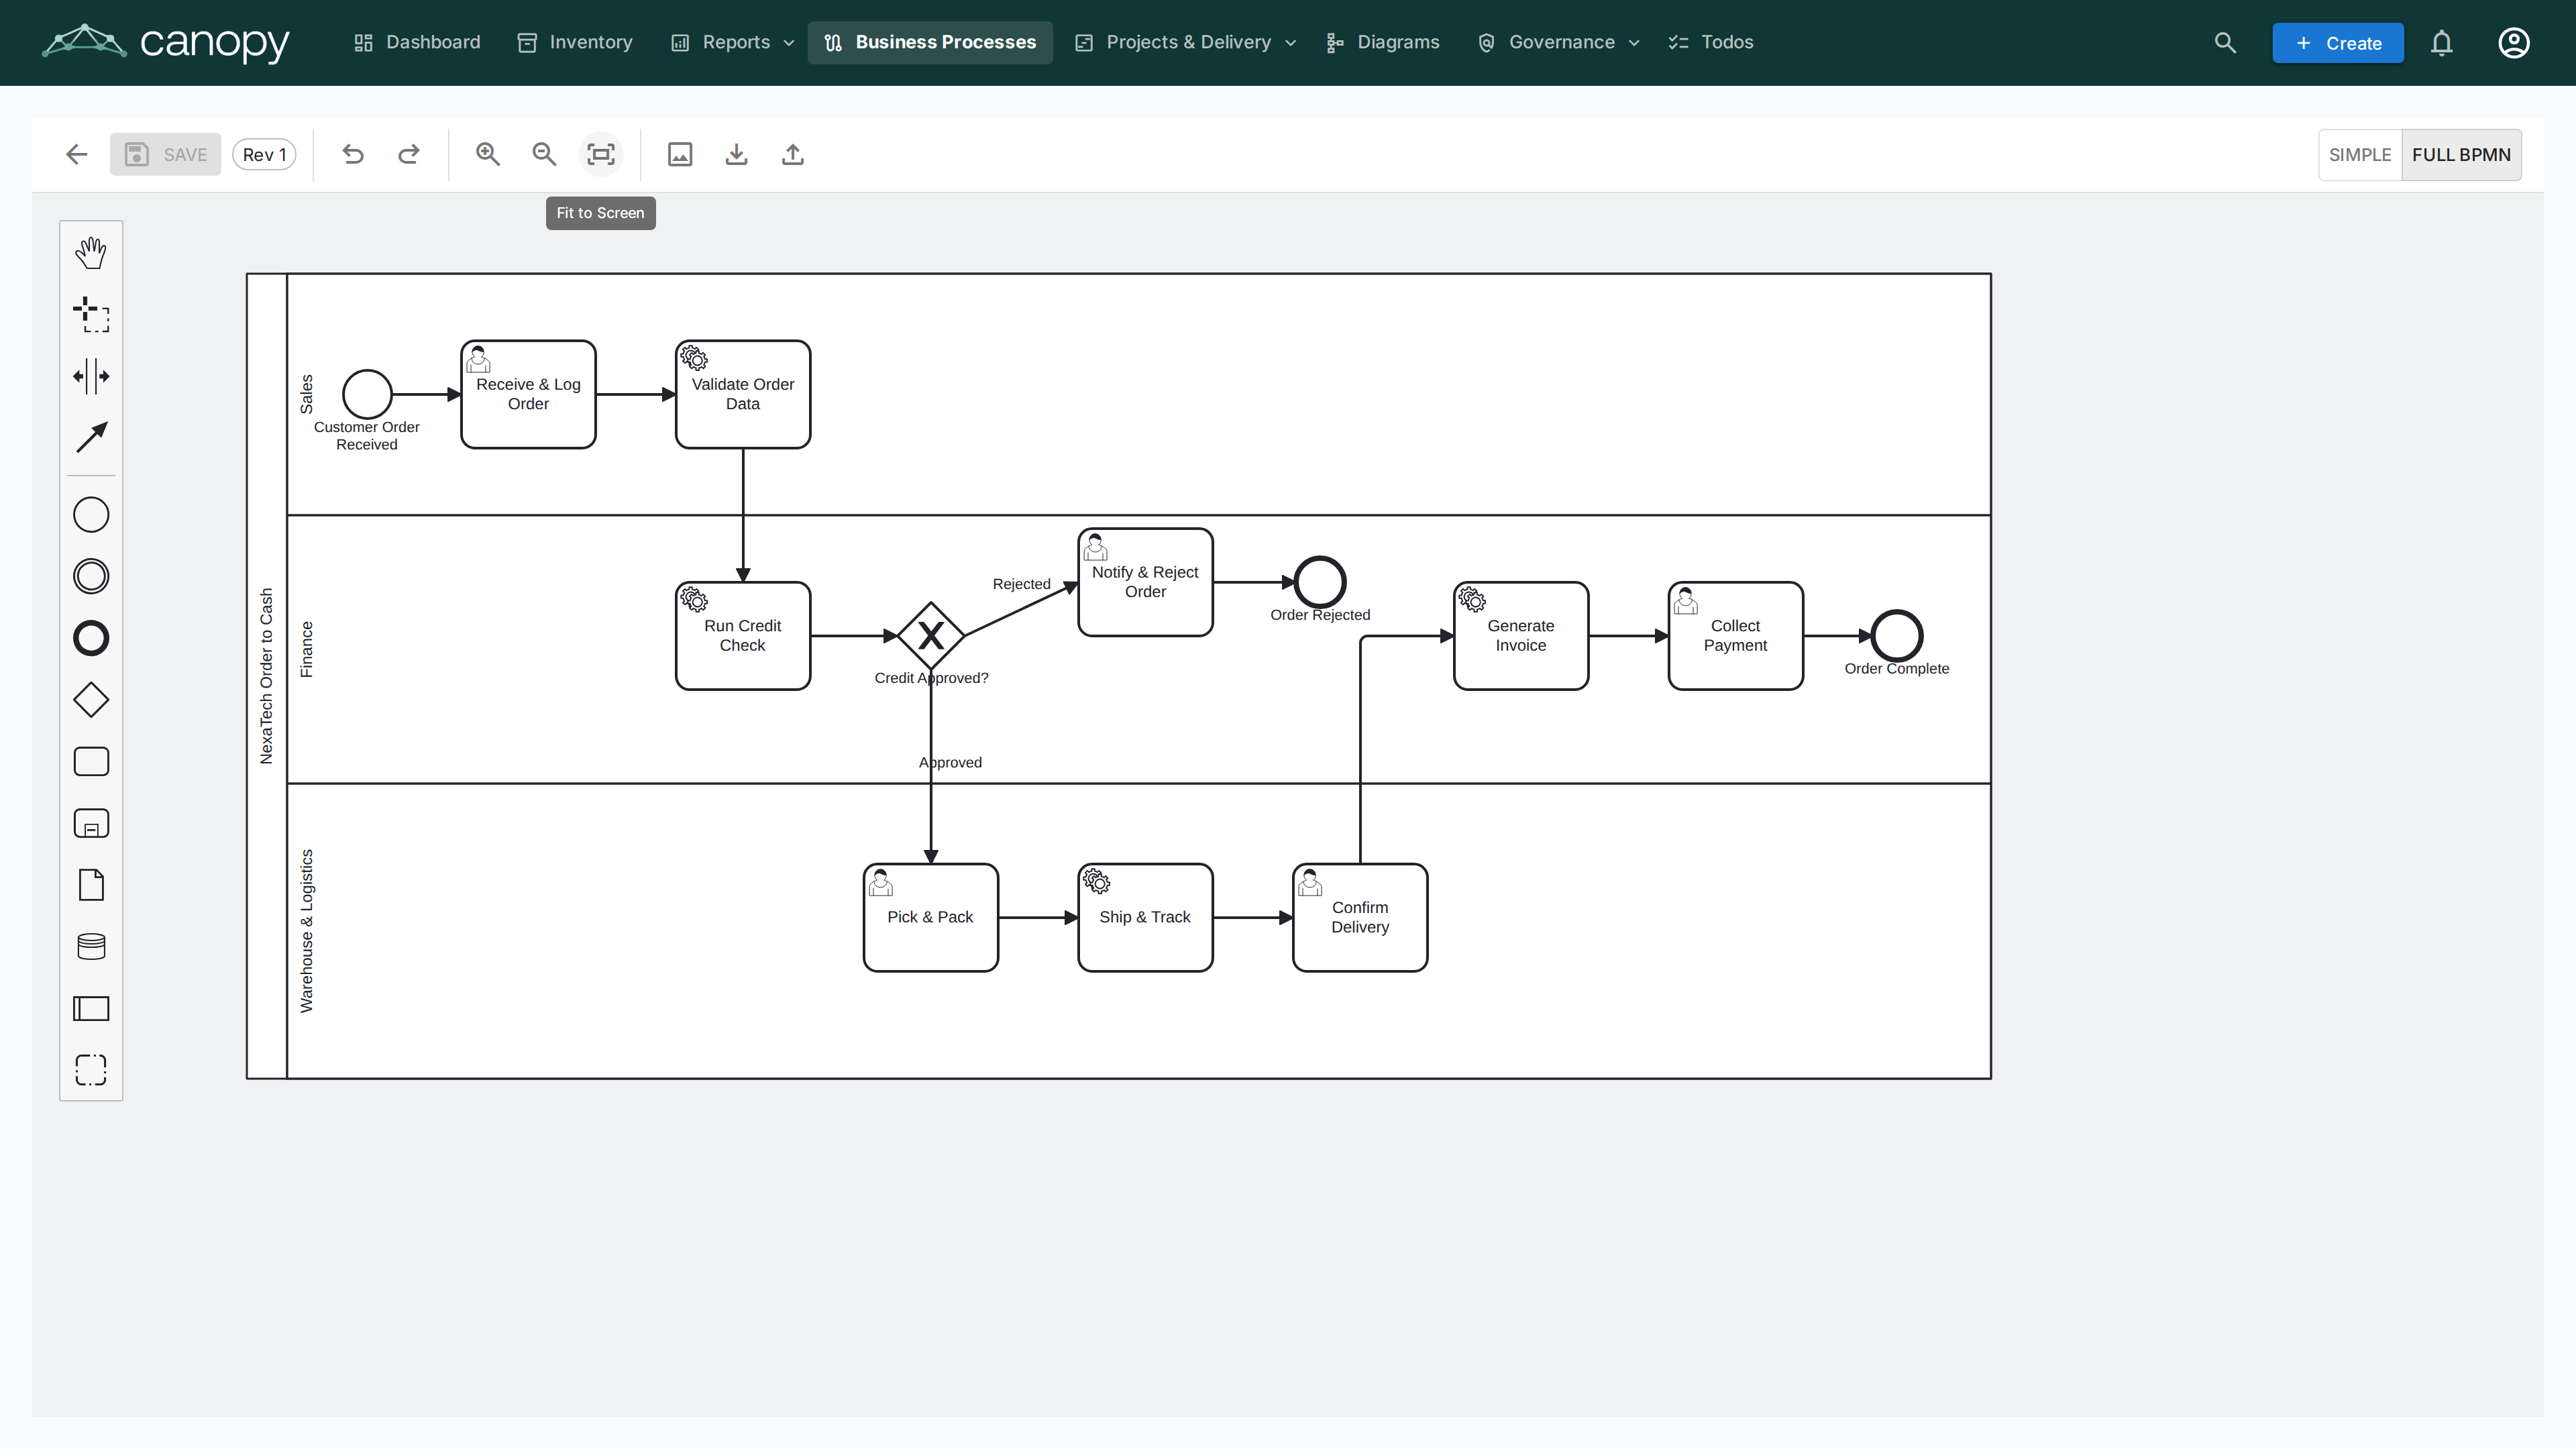Screen dimensions: 2576x1449
Task: Redo the diagram change
Action: (x=409, y=155)
